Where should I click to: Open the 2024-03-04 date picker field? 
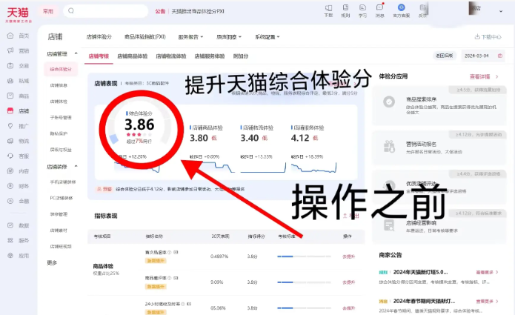click(483, 56)
